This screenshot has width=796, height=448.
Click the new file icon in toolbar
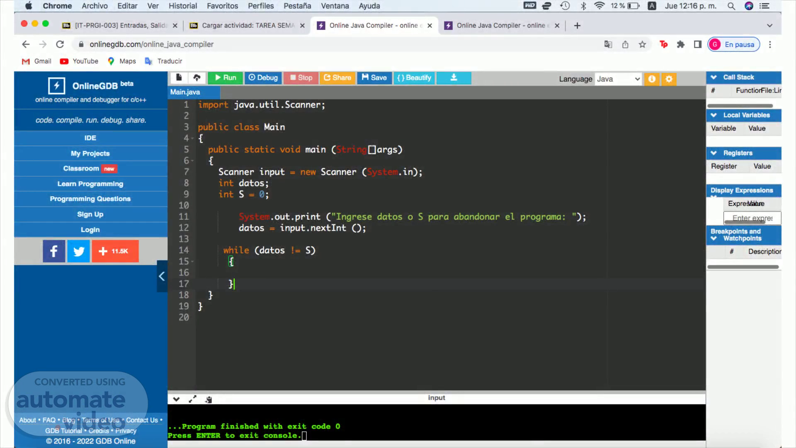179,78
